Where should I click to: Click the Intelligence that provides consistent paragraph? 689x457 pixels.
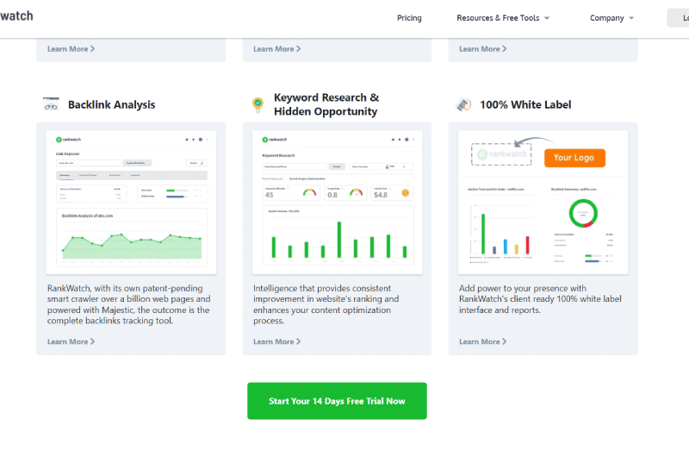pyautogui.click(x=326, y=304)
